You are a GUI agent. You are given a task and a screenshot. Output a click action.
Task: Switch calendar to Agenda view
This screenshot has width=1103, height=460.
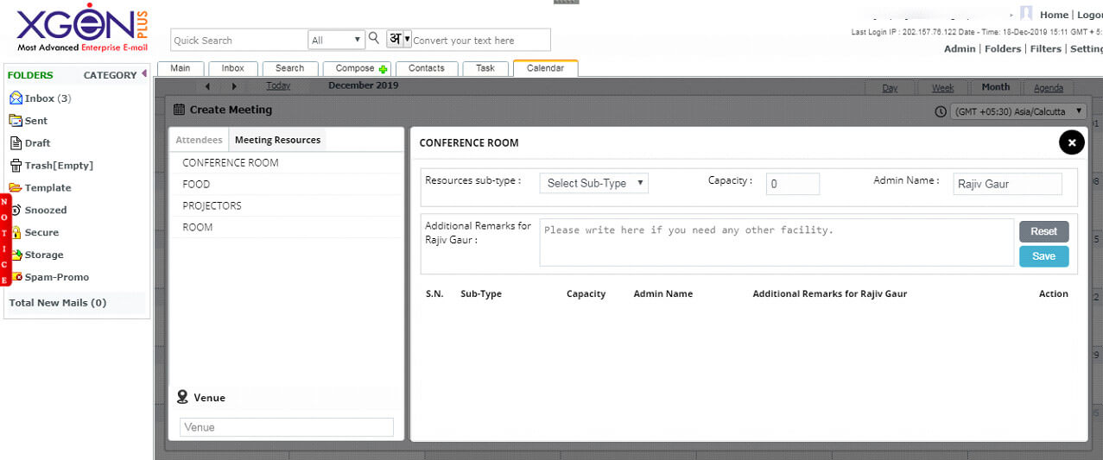point(1049,88)
